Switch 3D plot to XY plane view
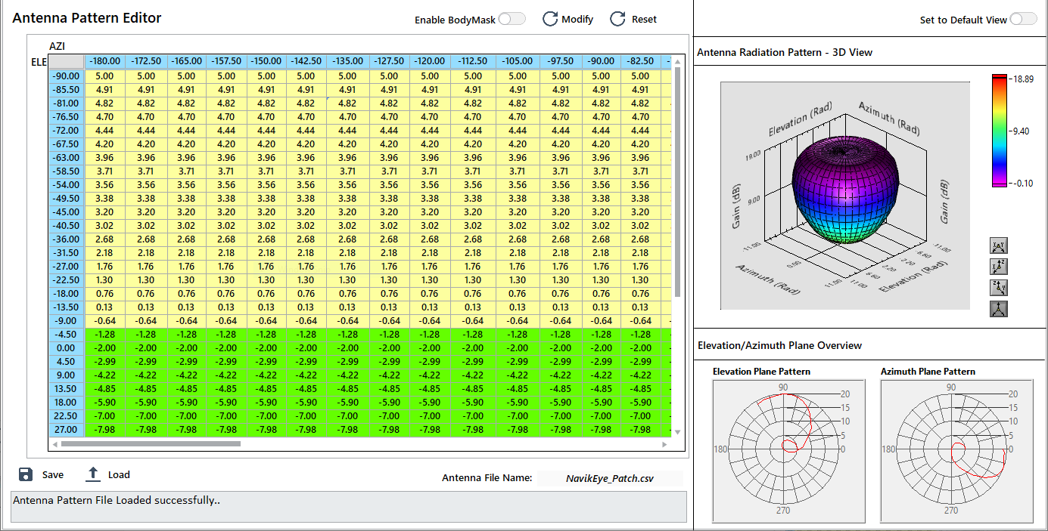The width and height of the screenshot is (1048, 531). pos(998,245)
